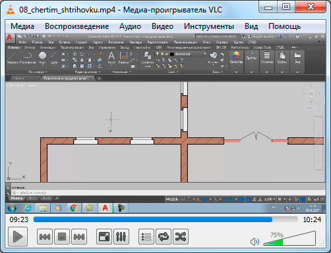Toggle loop repeat mode
Image resolution: width=331 pixels, height=253 pixels.
(x=164, y=237)
